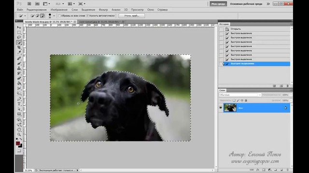Select the Path Selection tool
The width and height of the screenshot is (309, 173).
click(19, 109)
